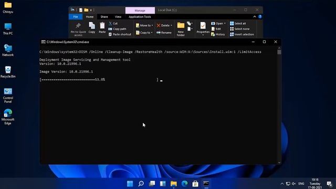This screenshot has height=189, width=336.
Task: Select the Manage contextual tab
Action: point(140,10)
